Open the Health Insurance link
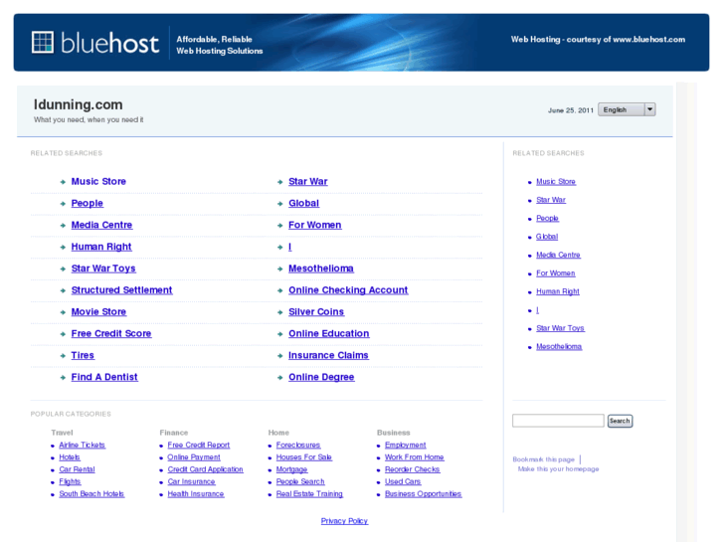Viewport: 723px width, 542px height. pyautogui.click(x=196, y=494)
